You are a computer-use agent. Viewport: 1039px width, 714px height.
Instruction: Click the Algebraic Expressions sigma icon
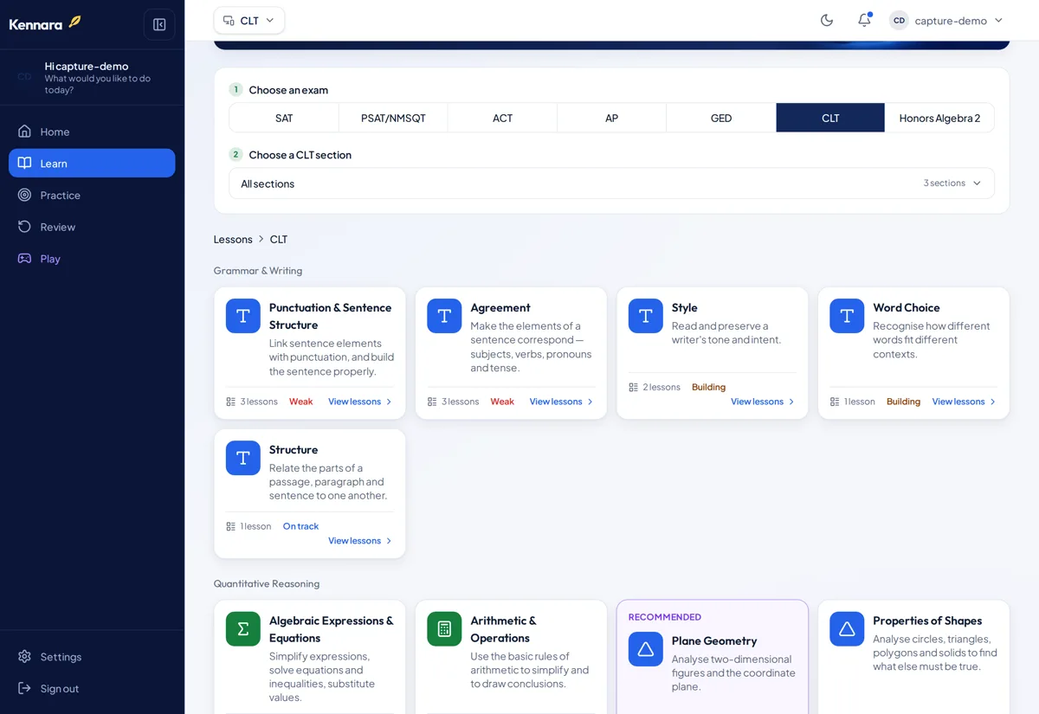click(x=243, y=628)
